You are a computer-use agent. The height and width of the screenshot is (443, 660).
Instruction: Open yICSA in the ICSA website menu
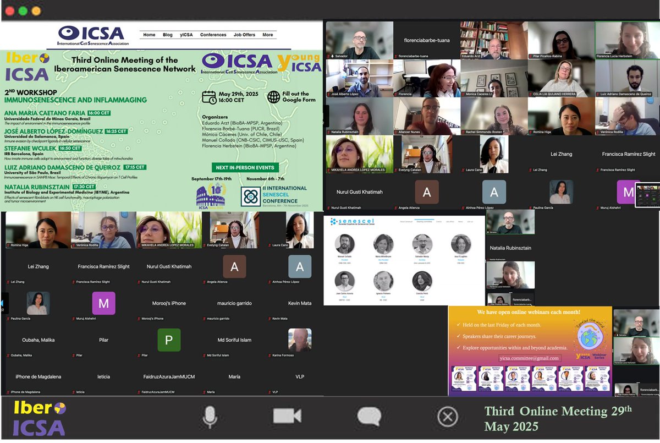pyautogui.click(x=186, y=35)
